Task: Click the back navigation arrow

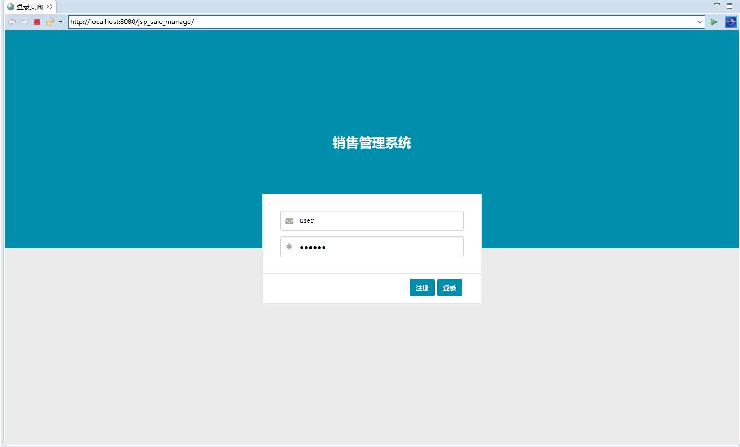Action: click(11, 22)
